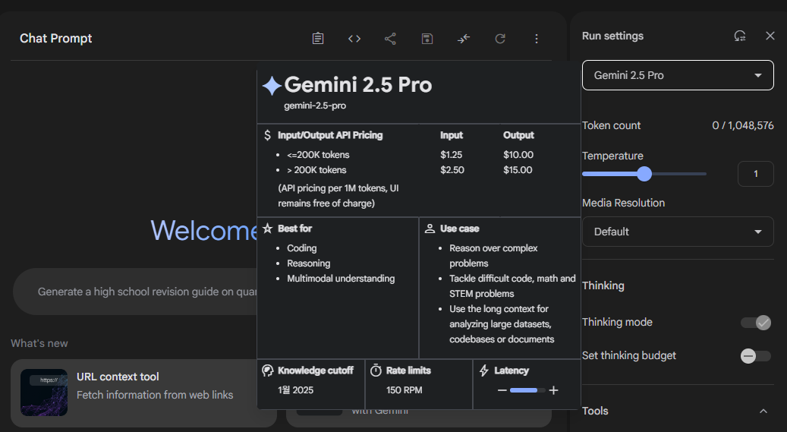
Task: Click the latency minus icon
Action: [x=502, y=390]
